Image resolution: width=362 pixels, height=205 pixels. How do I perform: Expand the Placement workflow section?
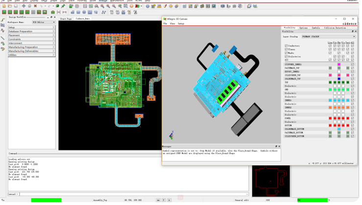(x=31, y=35)
